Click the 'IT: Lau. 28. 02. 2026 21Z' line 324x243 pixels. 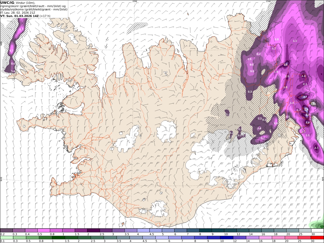point(18,12)
